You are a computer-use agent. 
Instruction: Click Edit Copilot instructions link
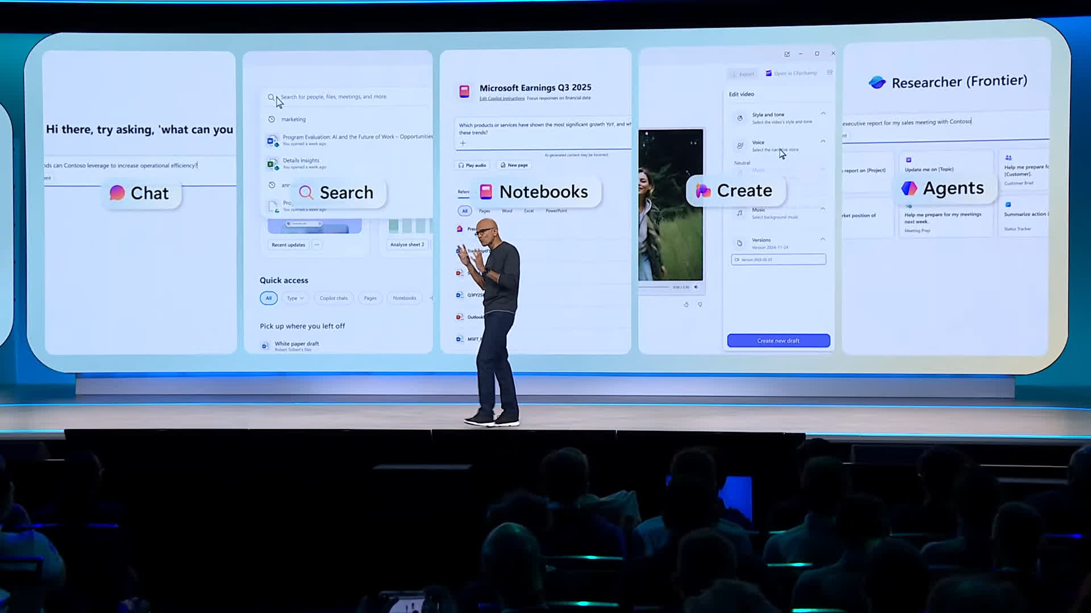click(x=502, y=98)
